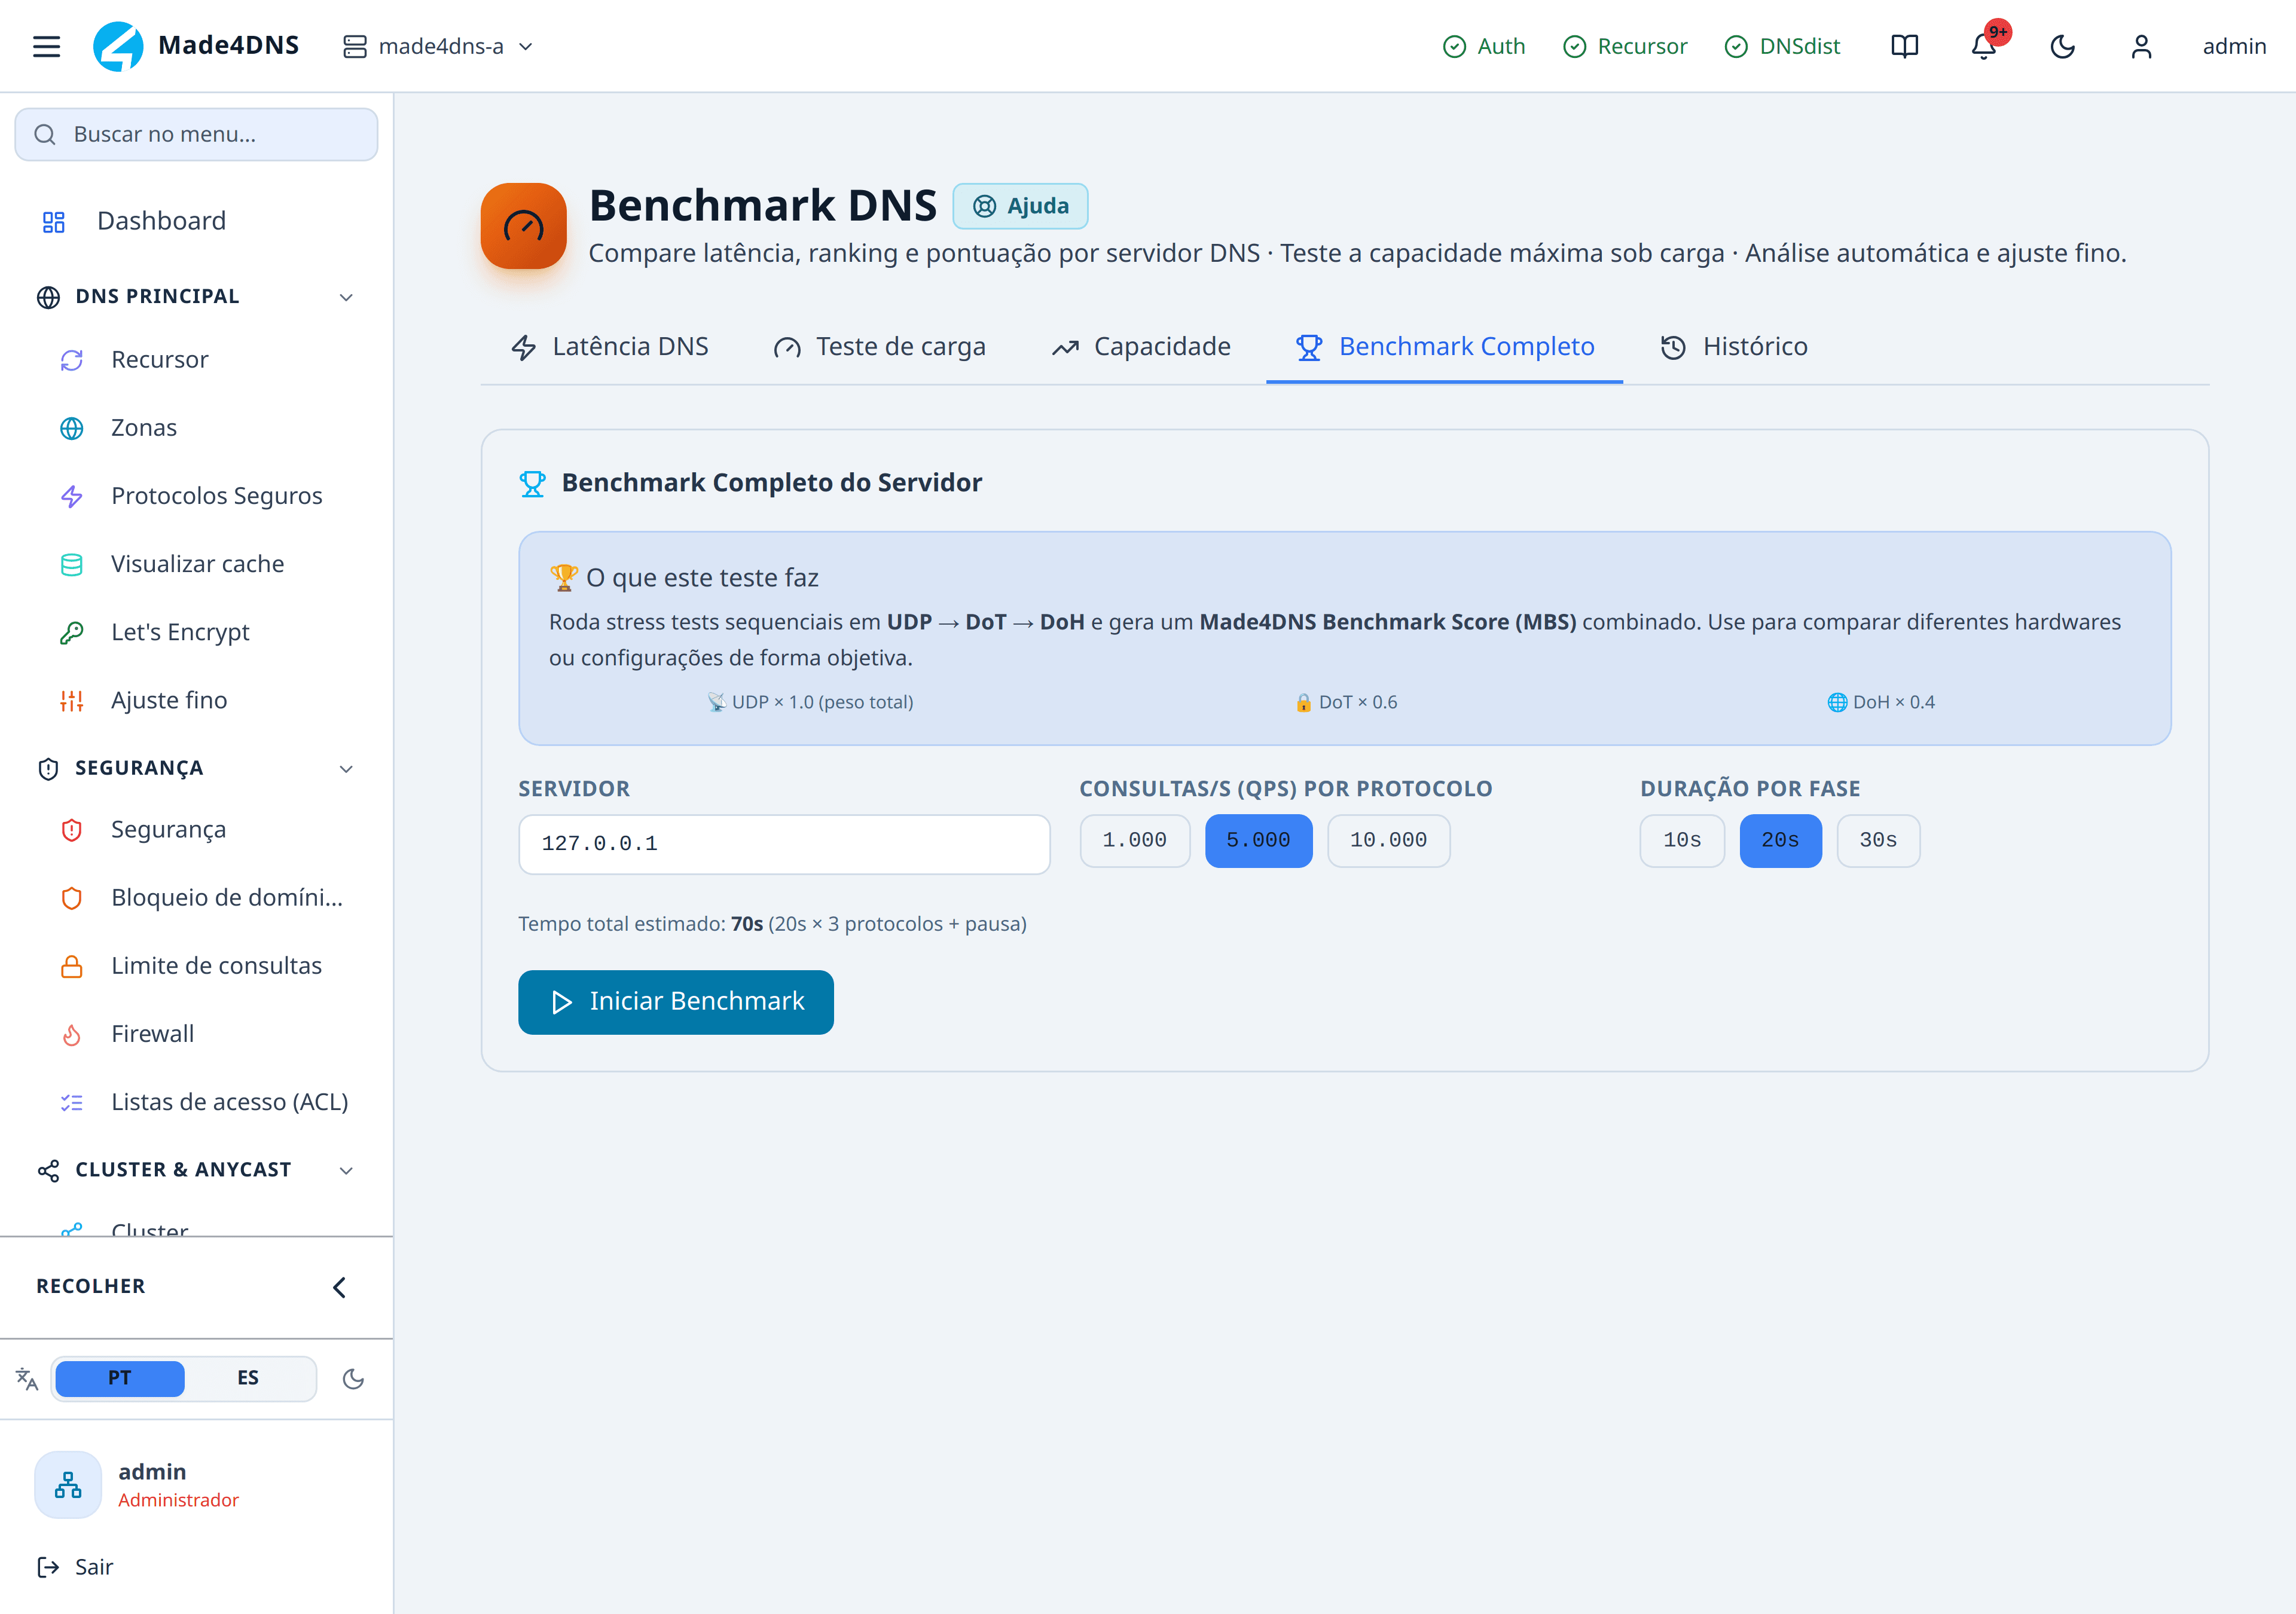This screenshot has width=2296, height=1614.
Task: Click the 'DoT × 0.6' weight text
Action: click(x=1346, y=702)
